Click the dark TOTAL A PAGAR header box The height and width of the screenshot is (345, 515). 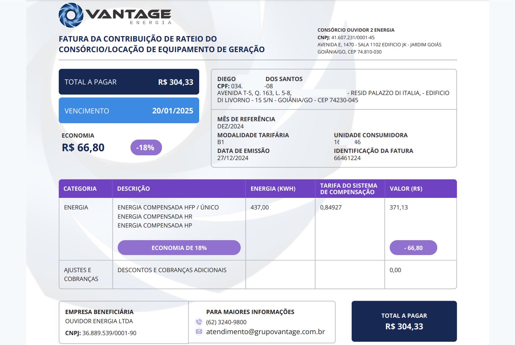(129, 82)
